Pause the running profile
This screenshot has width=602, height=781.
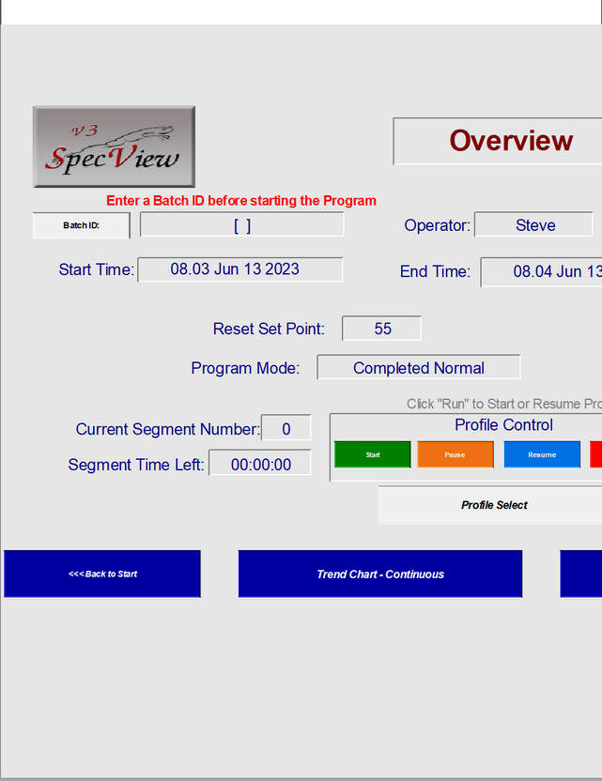[455, 454]
